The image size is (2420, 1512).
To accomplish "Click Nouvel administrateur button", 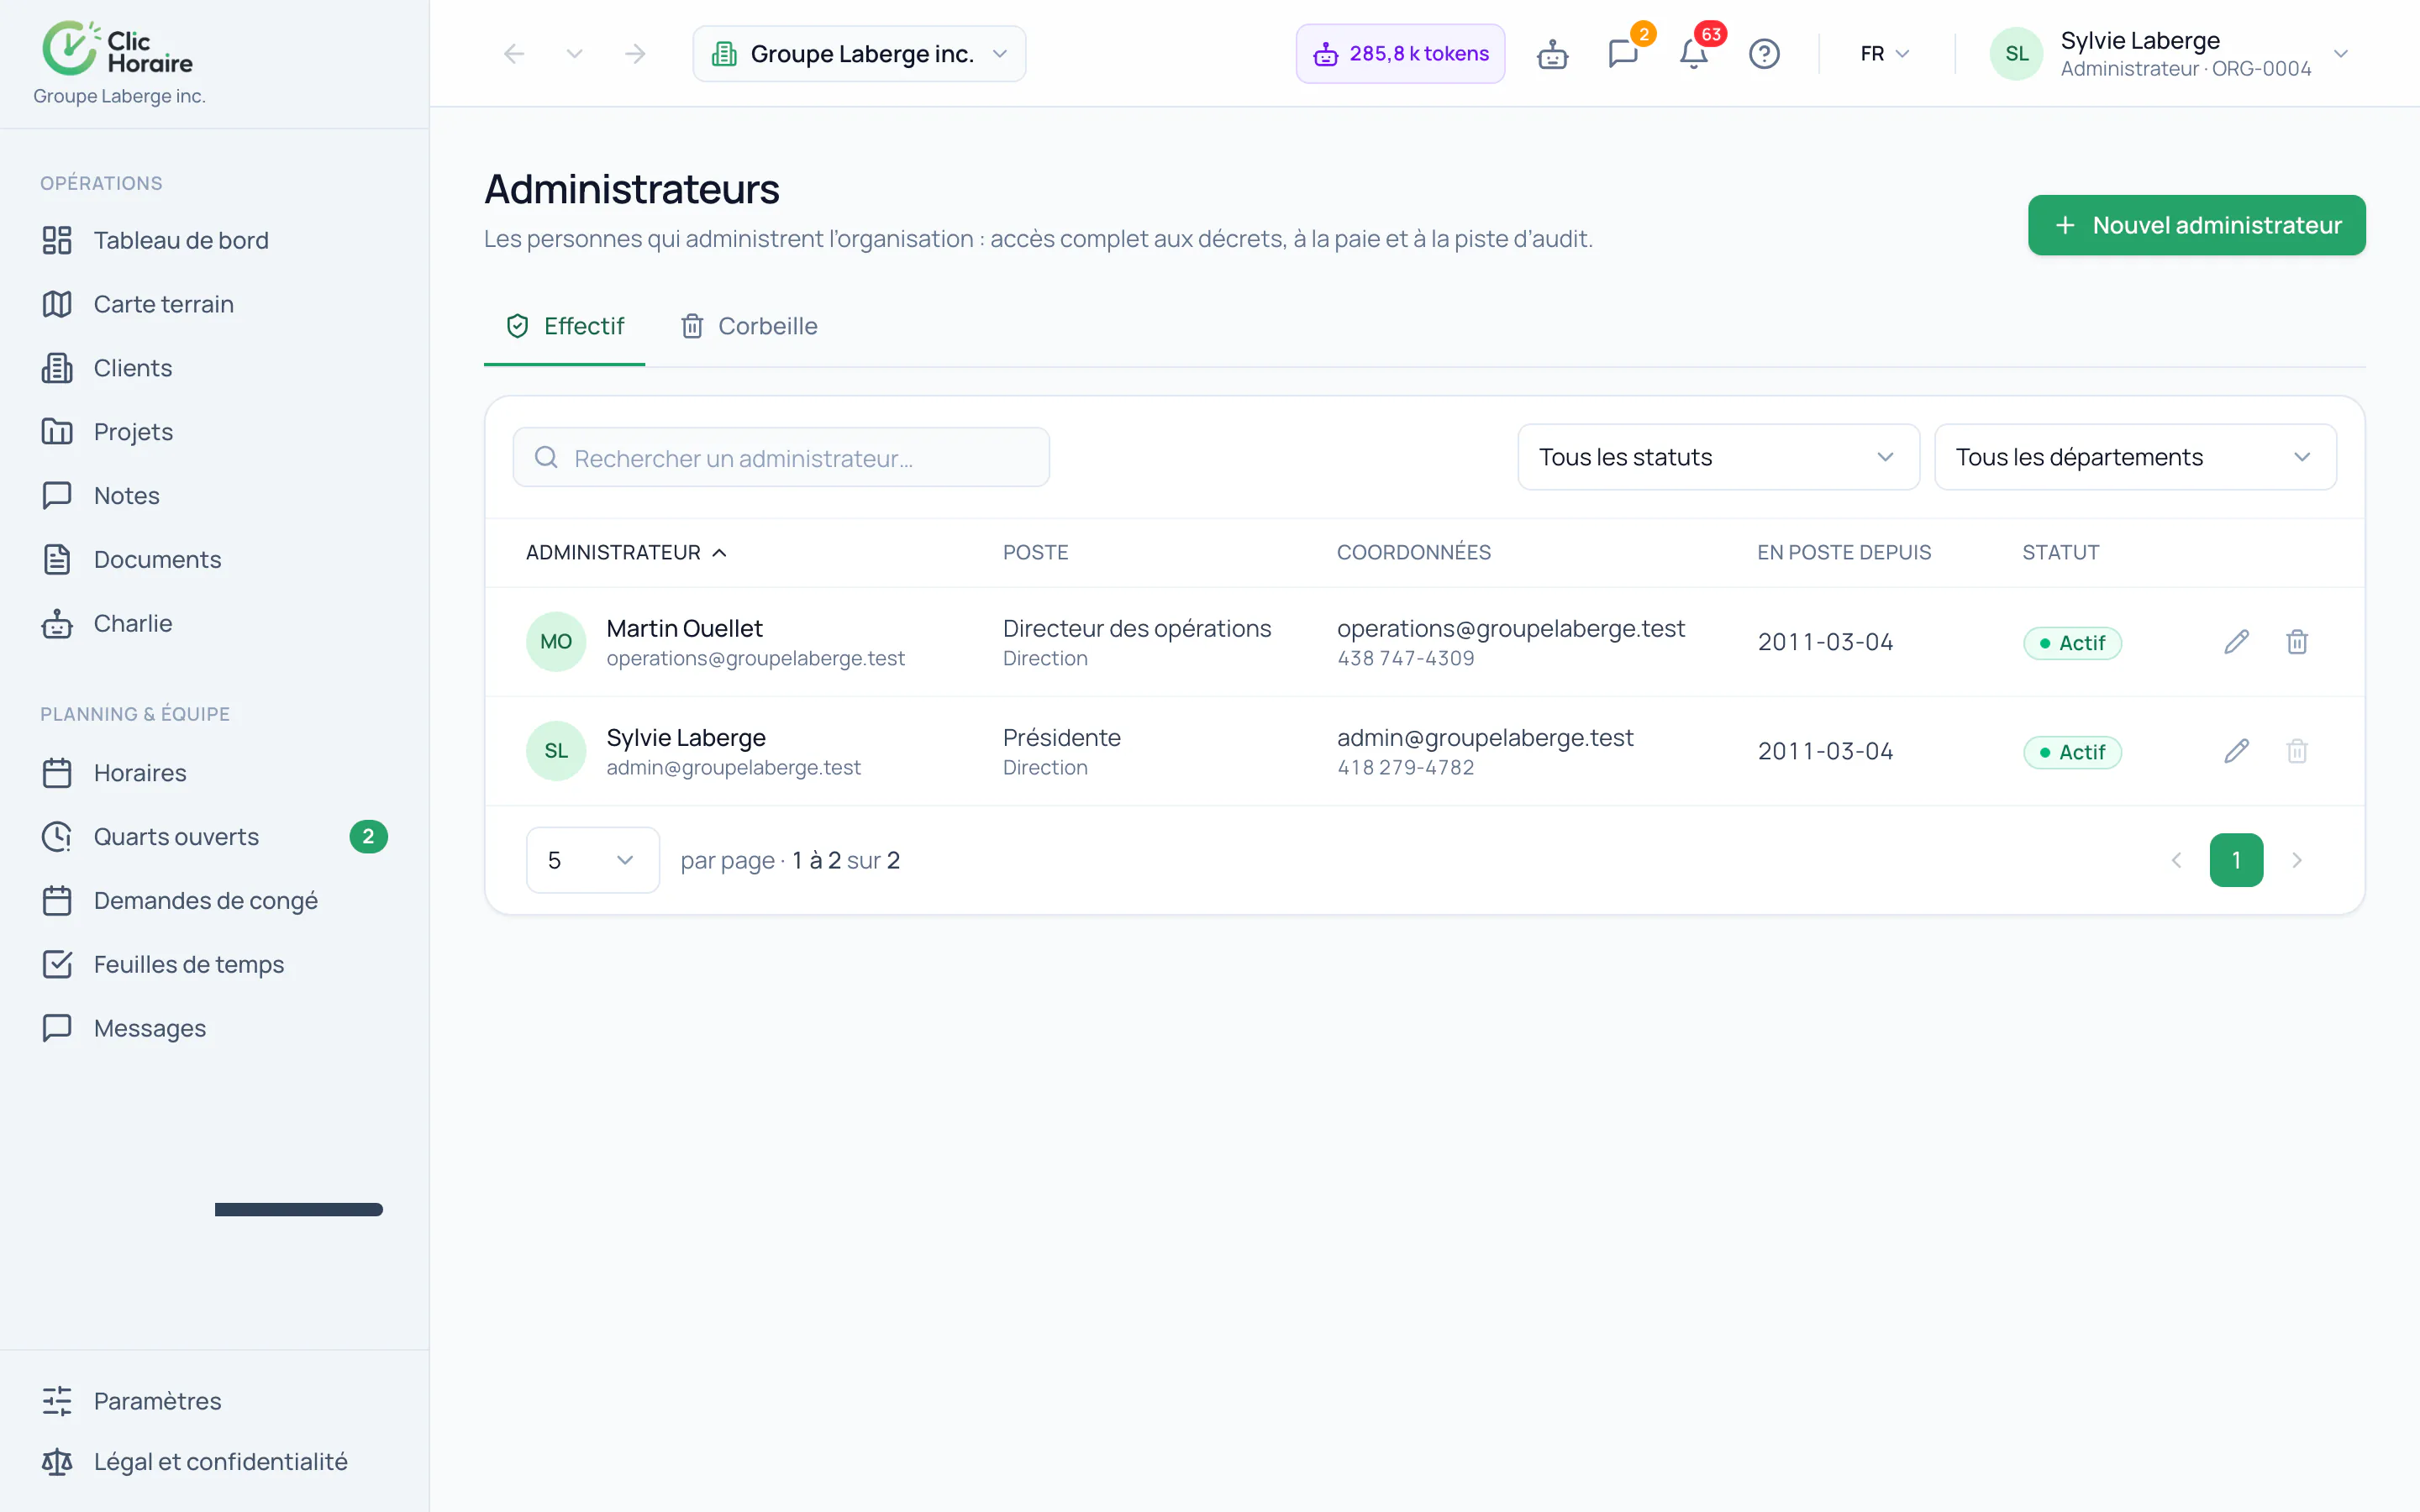I will [x=2196, y=225].
